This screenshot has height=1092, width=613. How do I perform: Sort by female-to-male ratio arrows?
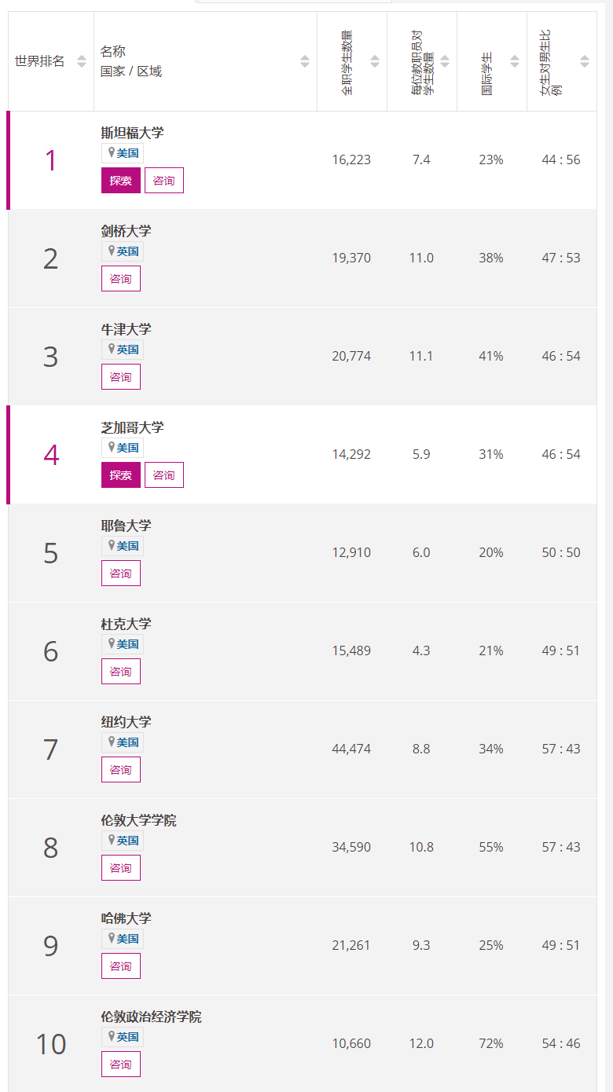pos(585,61)
